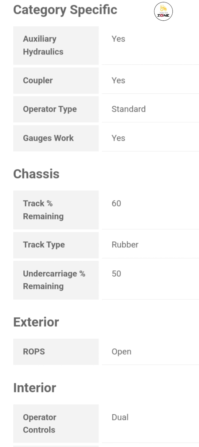Click the Exterior section heading
Viewport: 199px width, 447px height.
[36, 322]
